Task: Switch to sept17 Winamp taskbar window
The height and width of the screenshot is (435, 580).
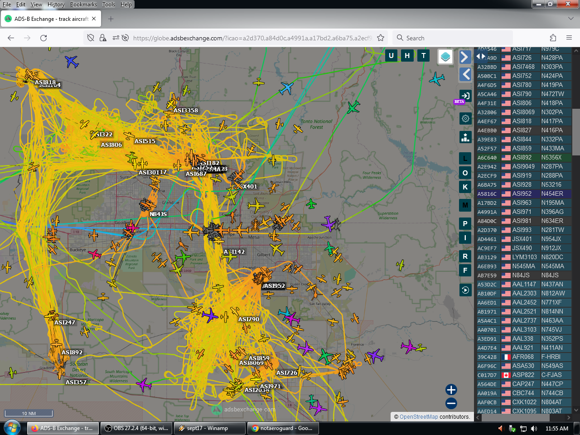Action: point(210,428)
